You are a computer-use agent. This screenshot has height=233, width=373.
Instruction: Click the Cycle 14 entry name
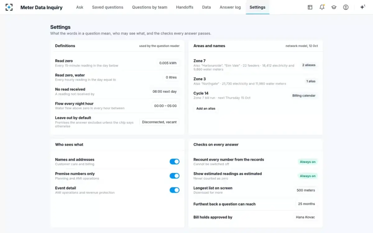201,93
